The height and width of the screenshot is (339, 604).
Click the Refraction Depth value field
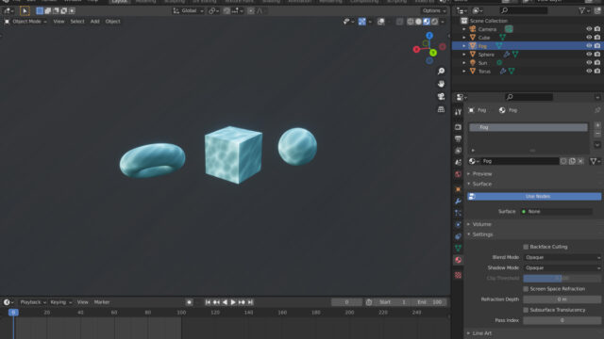(x=562, y=299)
